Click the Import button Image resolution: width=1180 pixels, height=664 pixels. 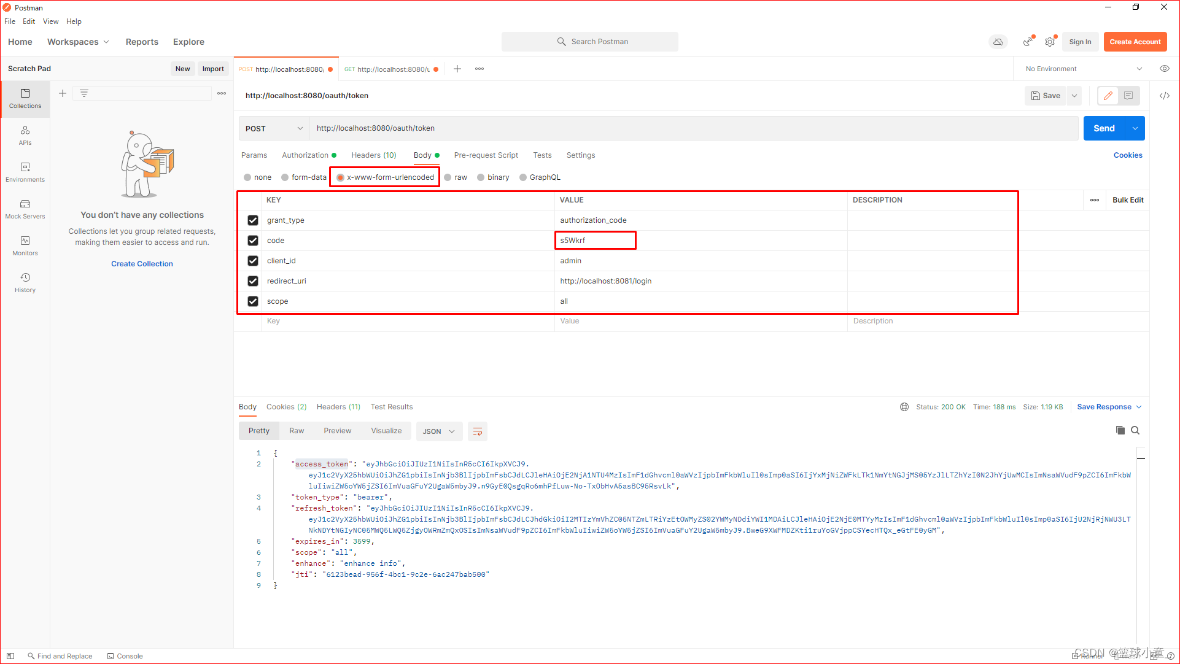click(x=213, y=69)
